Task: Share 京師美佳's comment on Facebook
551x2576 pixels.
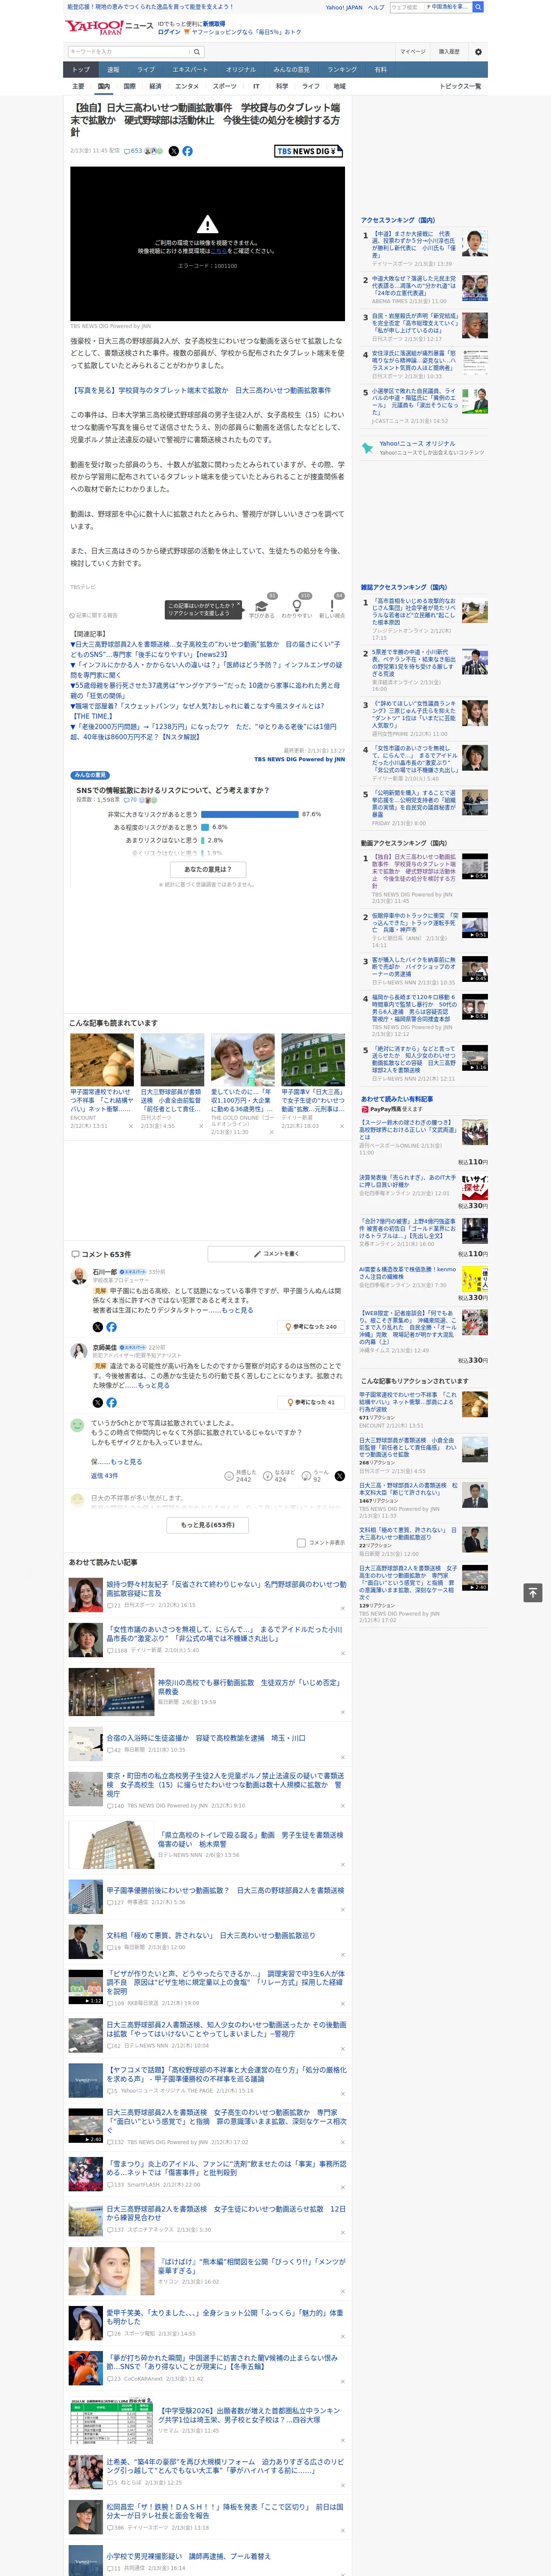Action: (x=111, y=1402)
